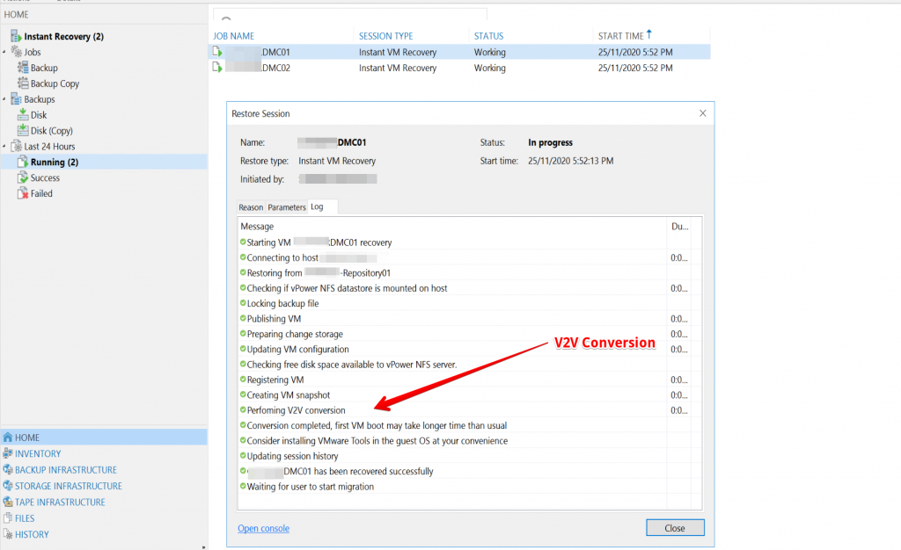Click the Backup Infrastructure view icon

click(7, 469)
